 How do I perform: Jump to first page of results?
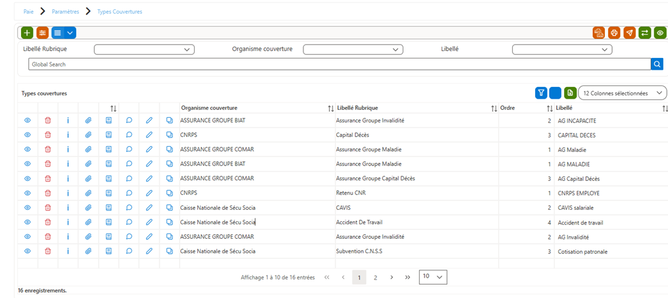click(x=327, y=277)
